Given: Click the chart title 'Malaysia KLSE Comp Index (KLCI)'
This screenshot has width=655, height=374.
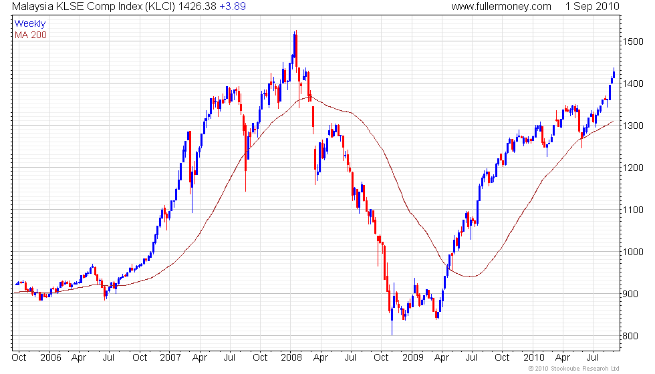Looking at the screenshot, I should (94, 6).
